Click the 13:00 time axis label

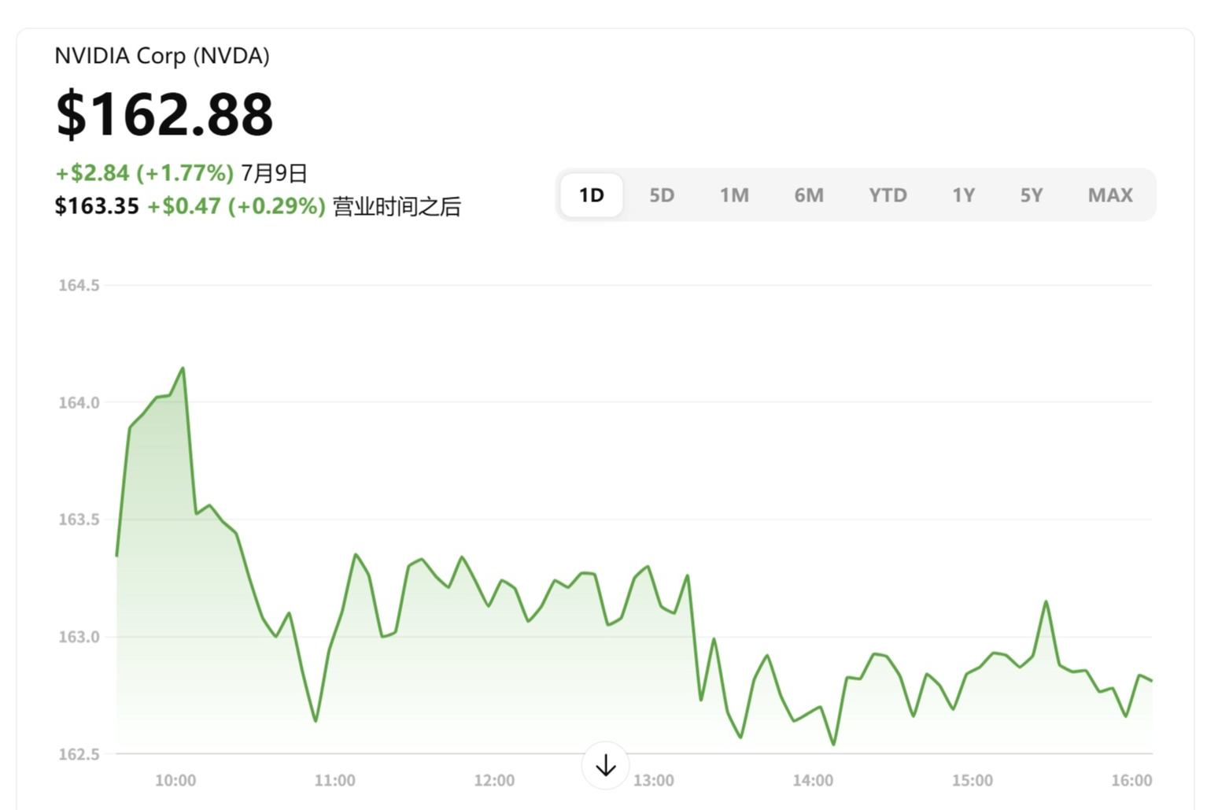(x=654, y=780)
